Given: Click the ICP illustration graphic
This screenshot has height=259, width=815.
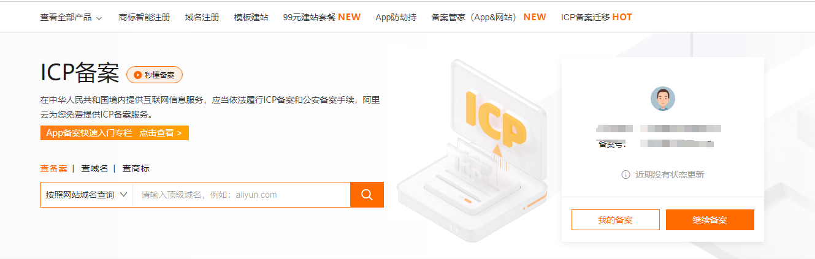Looking at the screenshot, I should tap(472, 149).
